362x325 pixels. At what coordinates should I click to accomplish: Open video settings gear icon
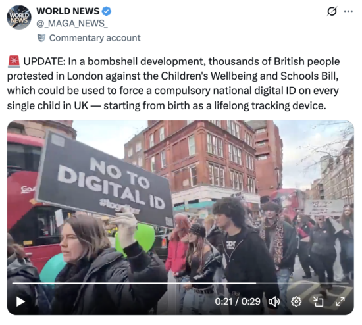click(x=296, y=301)
